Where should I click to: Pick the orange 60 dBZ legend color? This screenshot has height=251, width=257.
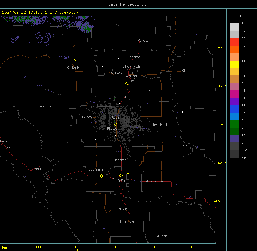pos(234,49)
